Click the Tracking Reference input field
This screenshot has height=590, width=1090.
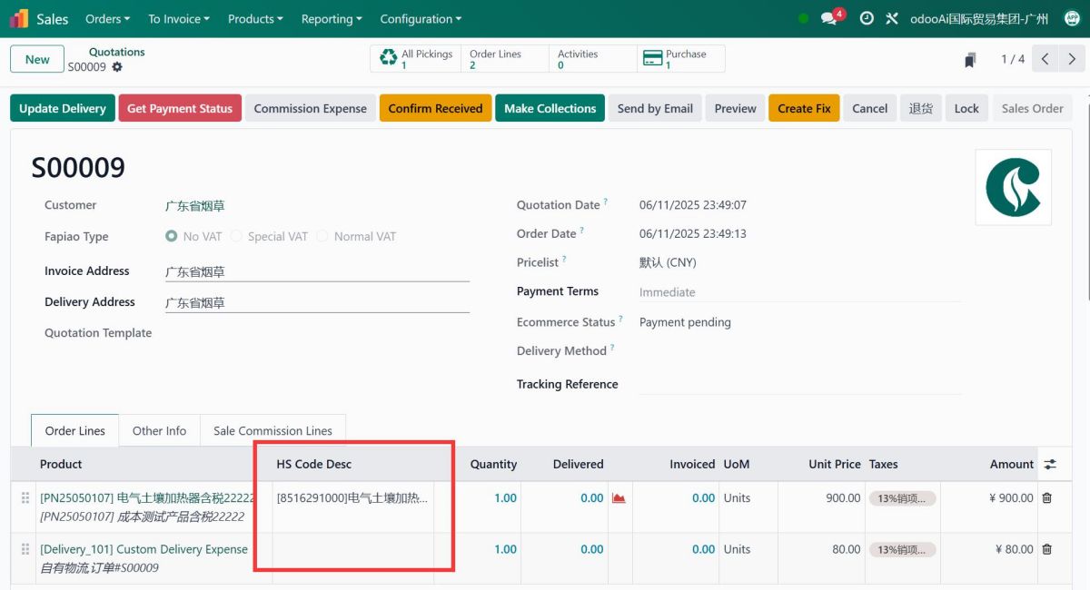pos(799,384)
